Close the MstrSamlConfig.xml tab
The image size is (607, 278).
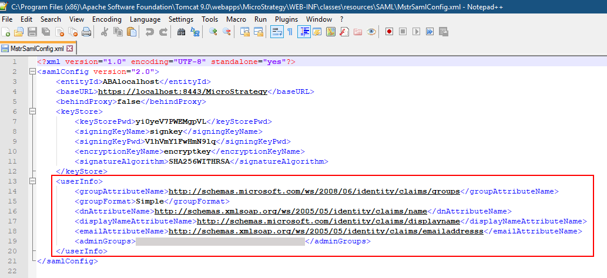coord(70,49)
